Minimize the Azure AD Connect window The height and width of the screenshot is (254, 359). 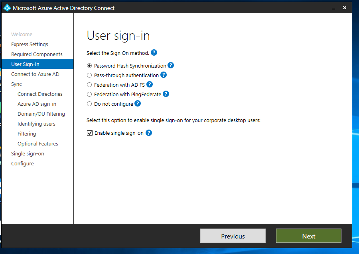coord(333,8)
